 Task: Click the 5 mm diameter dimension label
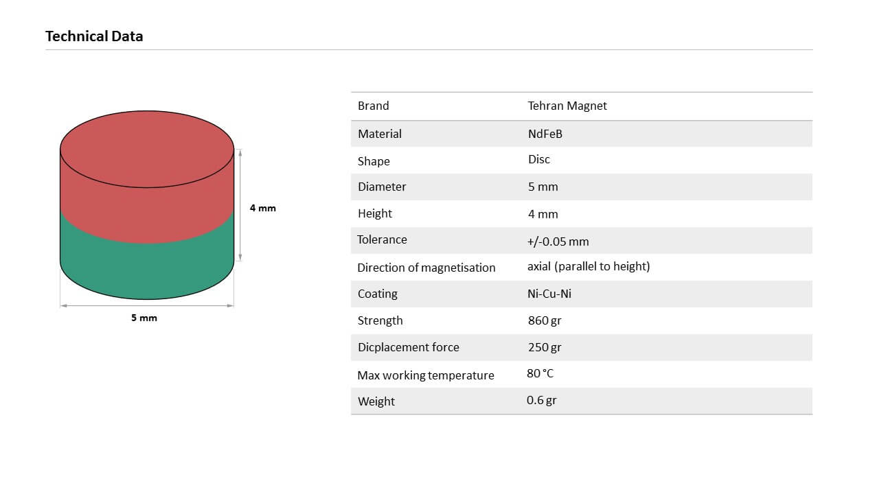coord(144,318)
